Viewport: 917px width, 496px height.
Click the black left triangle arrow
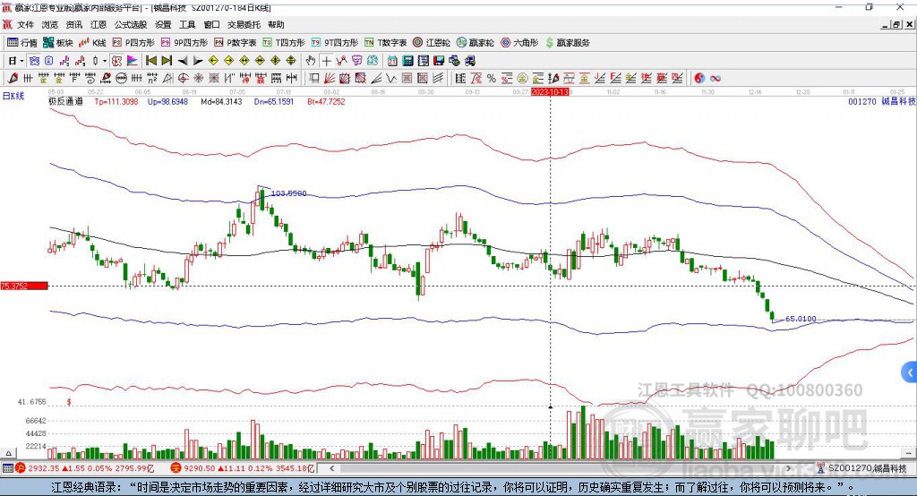coord(183,61)
